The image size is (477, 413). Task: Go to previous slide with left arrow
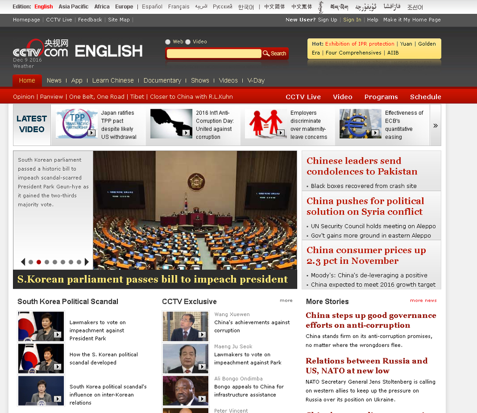coord(23,262)
